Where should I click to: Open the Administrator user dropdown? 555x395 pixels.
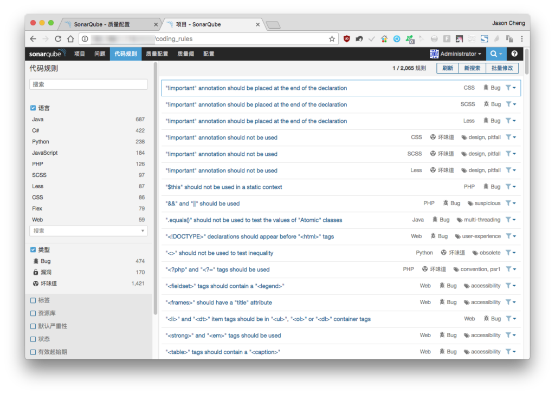tap(456, 54)
